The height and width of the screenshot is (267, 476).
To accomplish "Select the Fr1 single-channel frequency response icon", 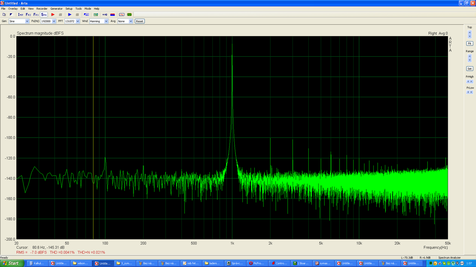I will (x=36, y=14).
